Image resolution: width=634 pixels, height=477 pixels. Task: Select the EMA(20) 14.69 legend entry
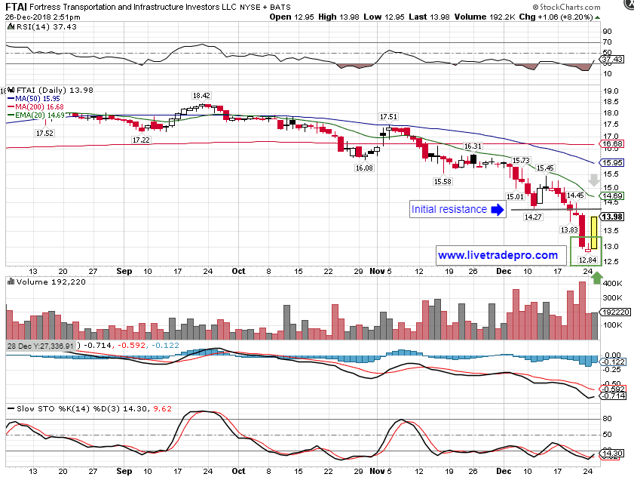(35, 115)
